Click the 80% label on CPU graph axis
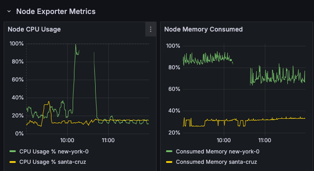The width and height of the screenshot is (314, 171). click(x=18, y=62)
